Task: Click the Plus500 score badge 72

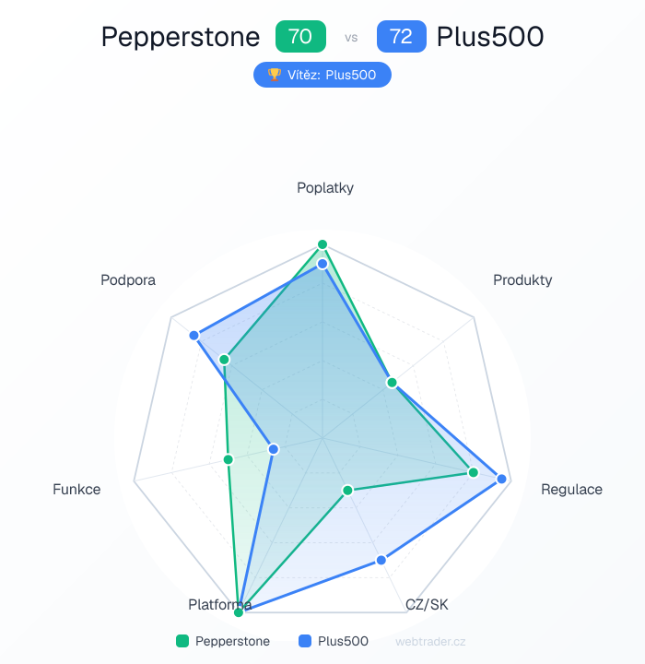Action: [x=402, y=37]
